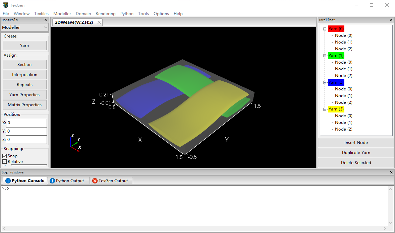Close the Controls panel
This screenshot has width=395, height=233.
(x=46, y=20)
